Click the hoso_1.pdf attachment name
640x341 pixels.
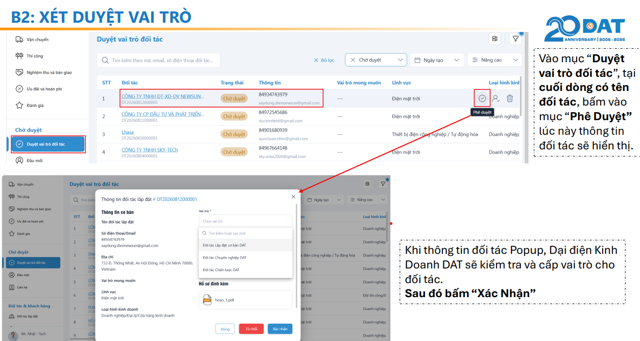coord(225,300)
